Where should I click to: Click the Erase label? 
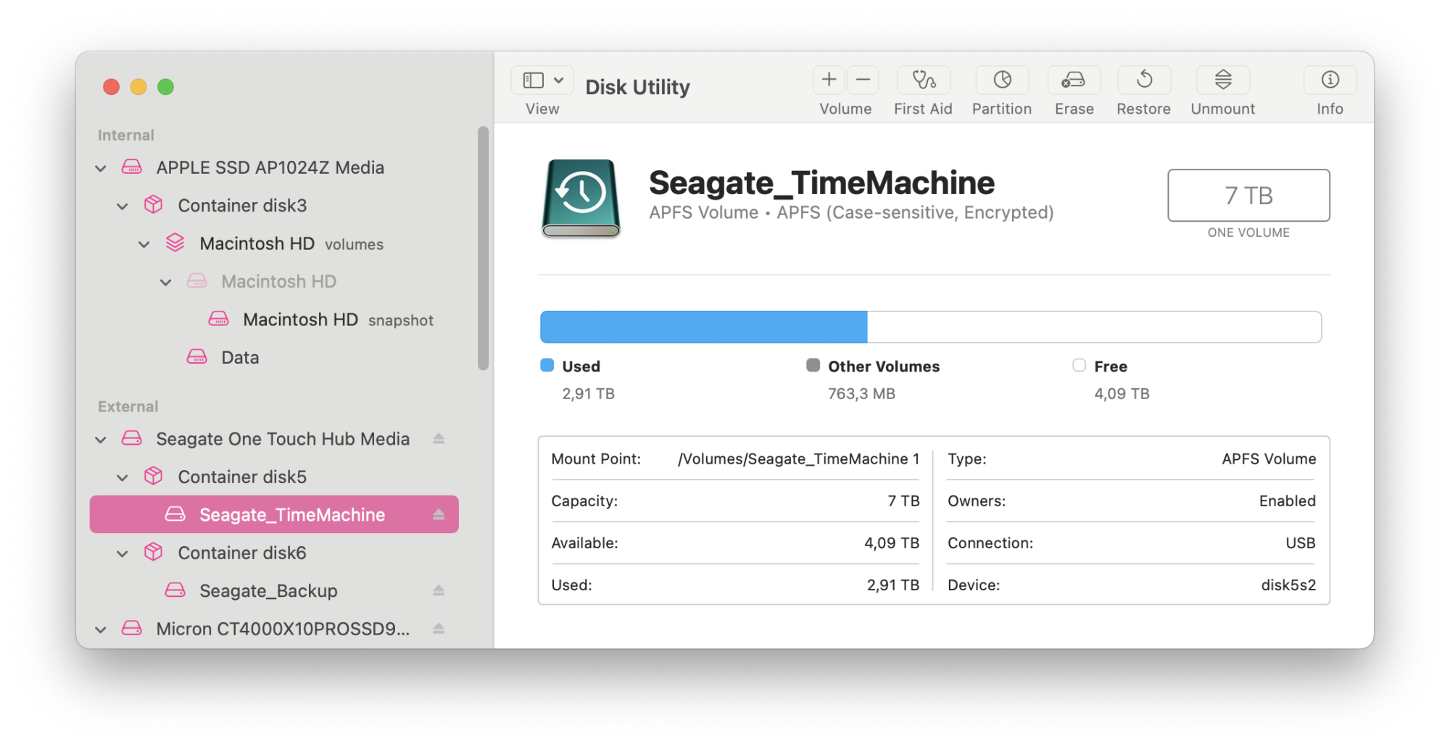coord(1074,109)
